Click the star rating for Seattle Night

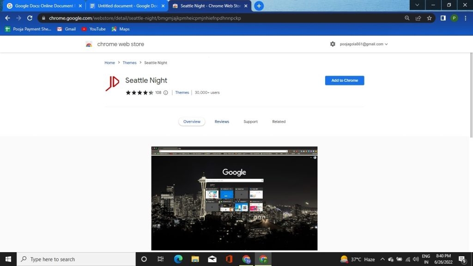click(139, 92)
